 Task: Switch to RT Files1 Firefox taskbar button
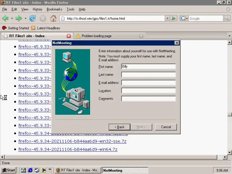(x=78, y=170)
